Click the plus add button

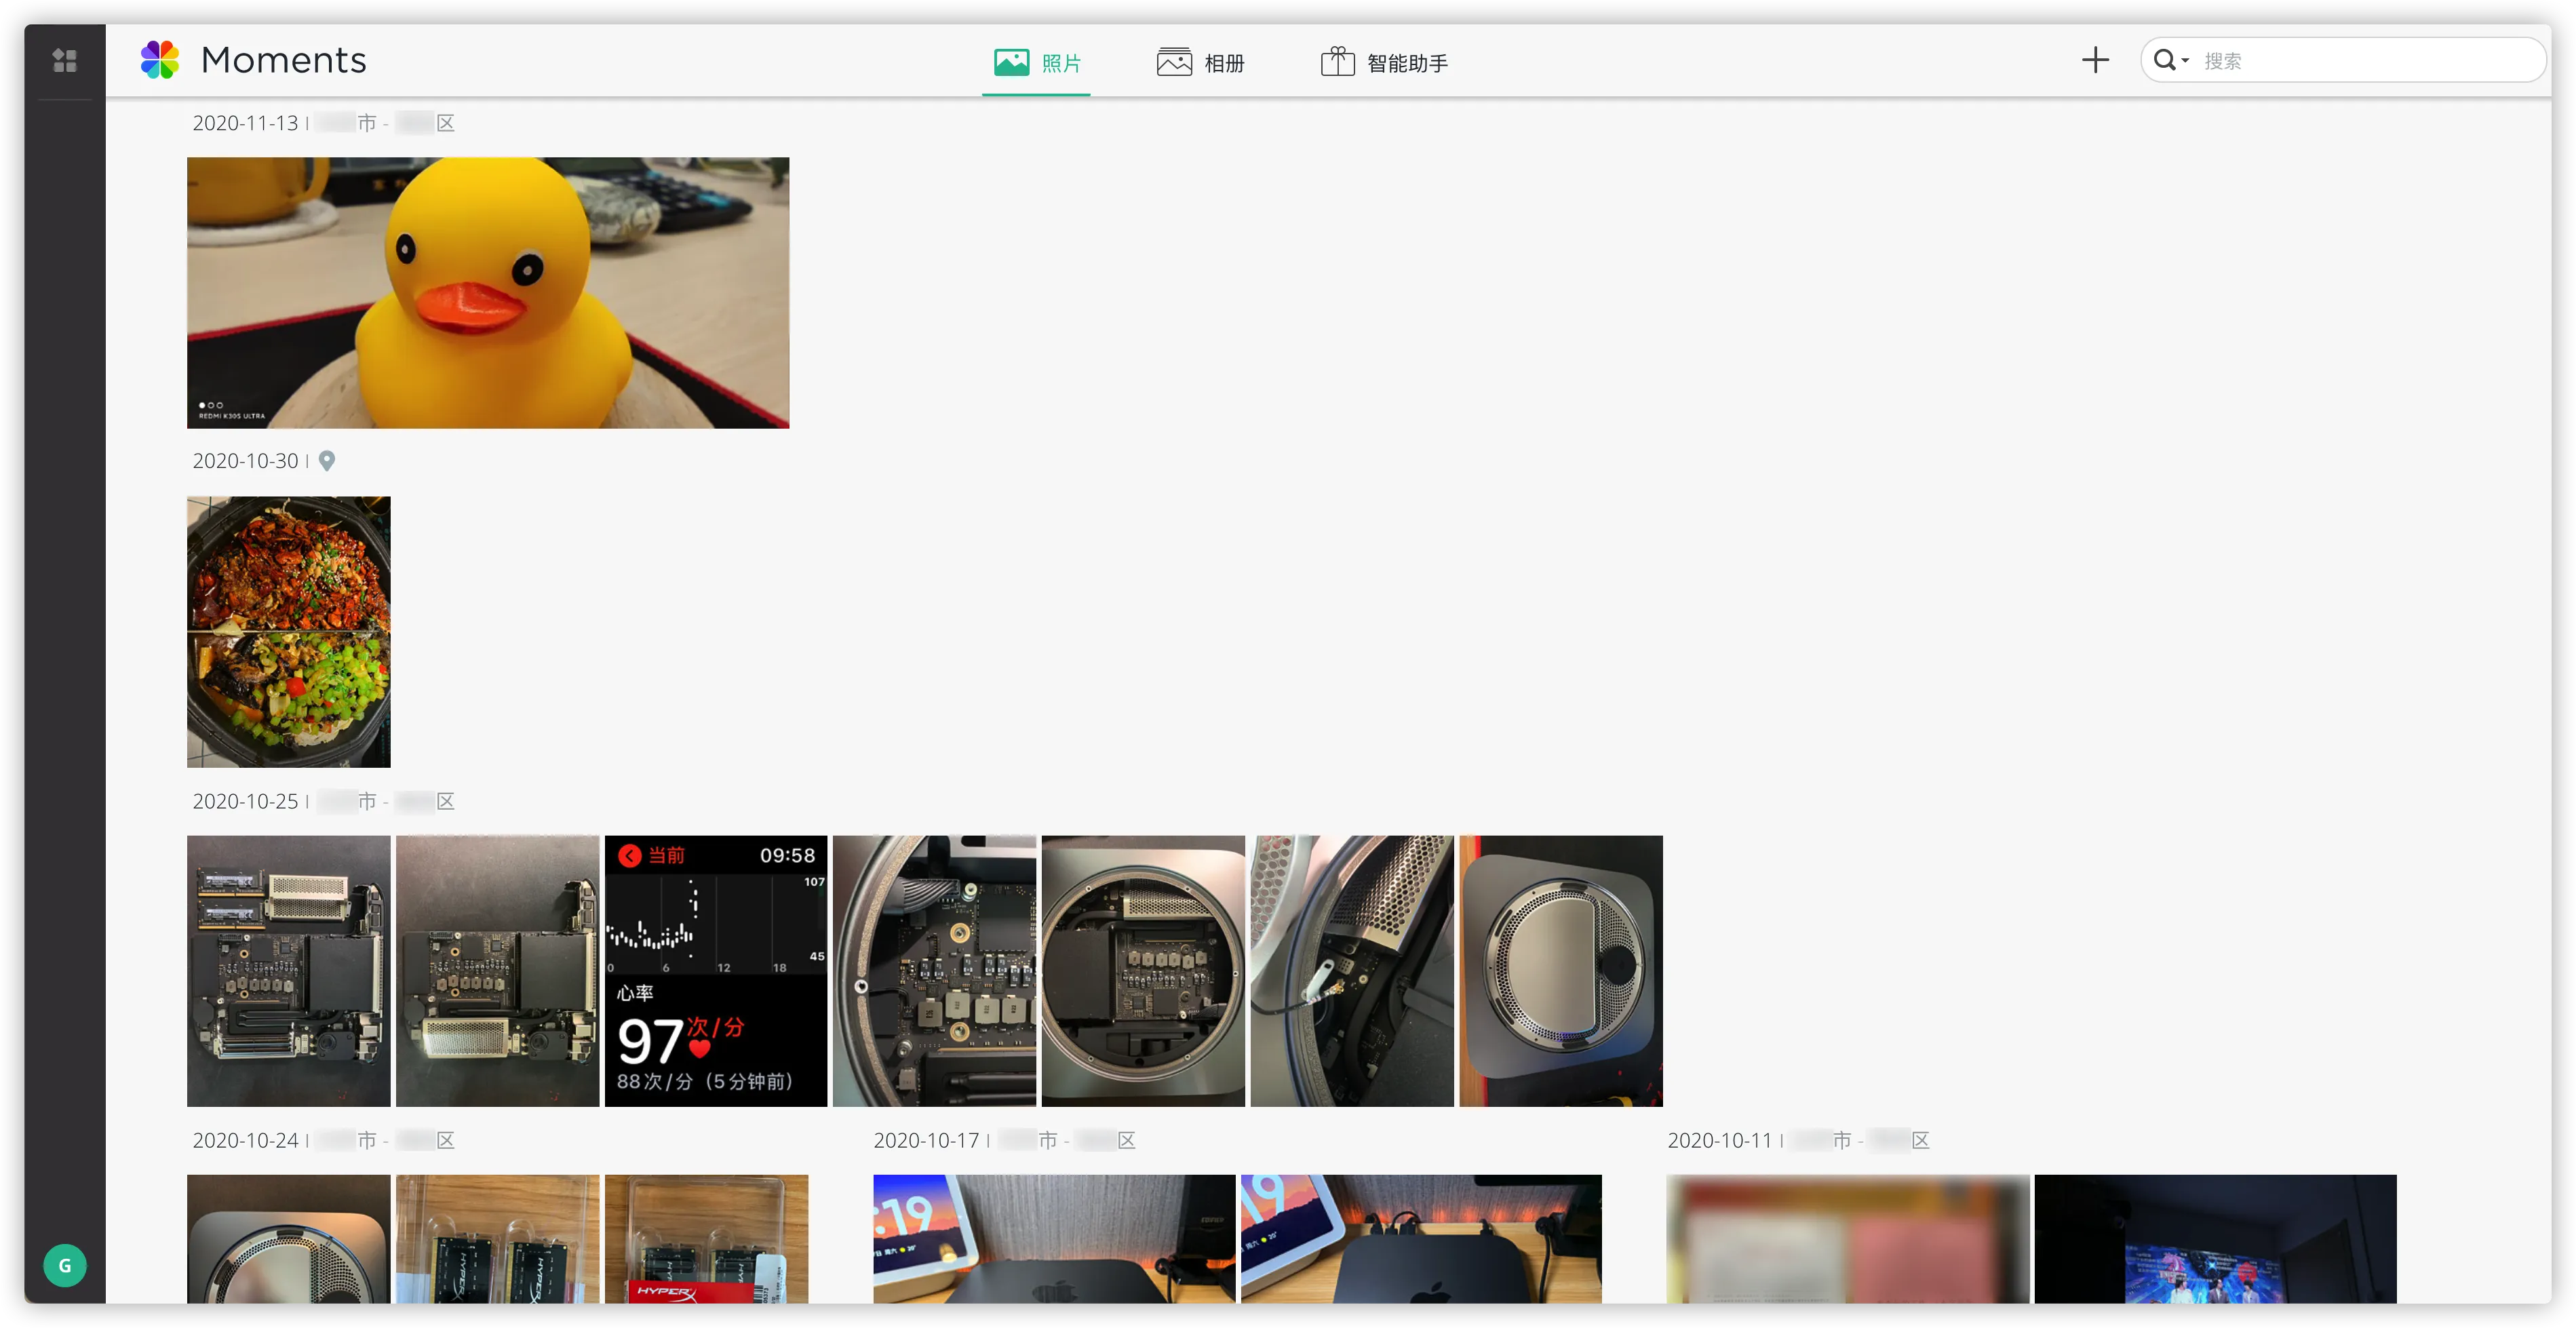point(2095,60)
